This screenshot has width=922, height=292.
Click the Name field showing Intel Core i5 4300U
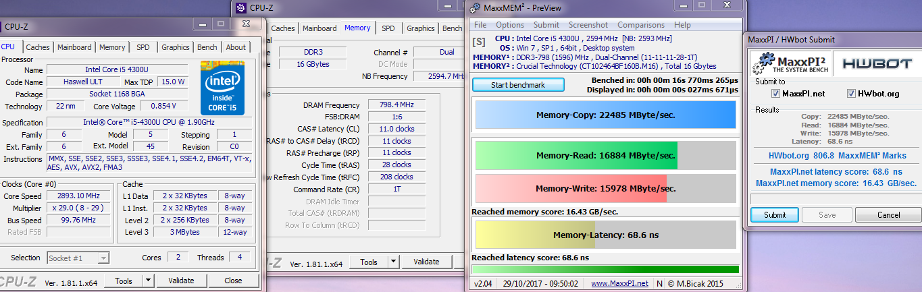(x=120, y=70)
